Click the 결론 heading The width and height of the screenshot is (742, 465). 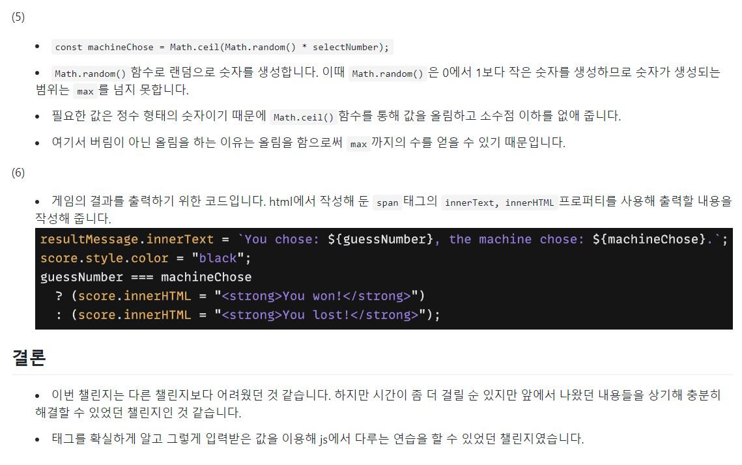(29, 357)
